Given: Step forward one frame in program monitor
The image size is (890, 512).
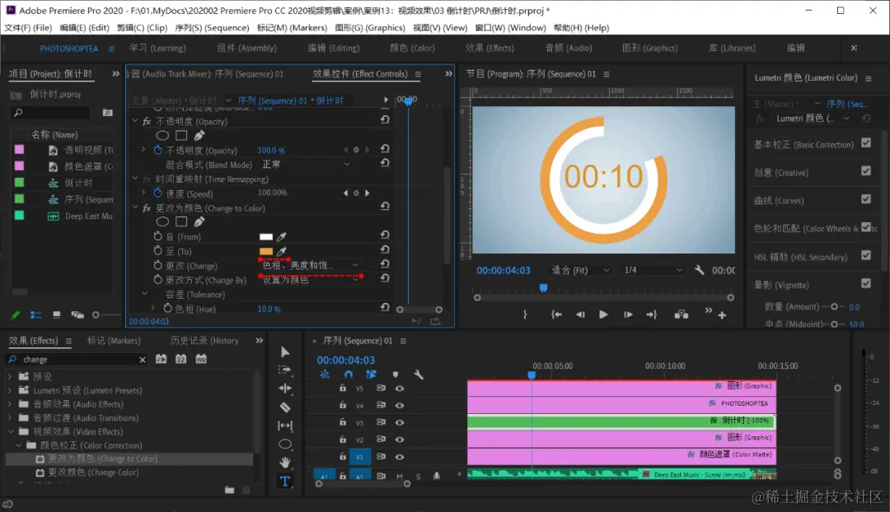Looking at the screenshot, I should [x=628, y=314].
